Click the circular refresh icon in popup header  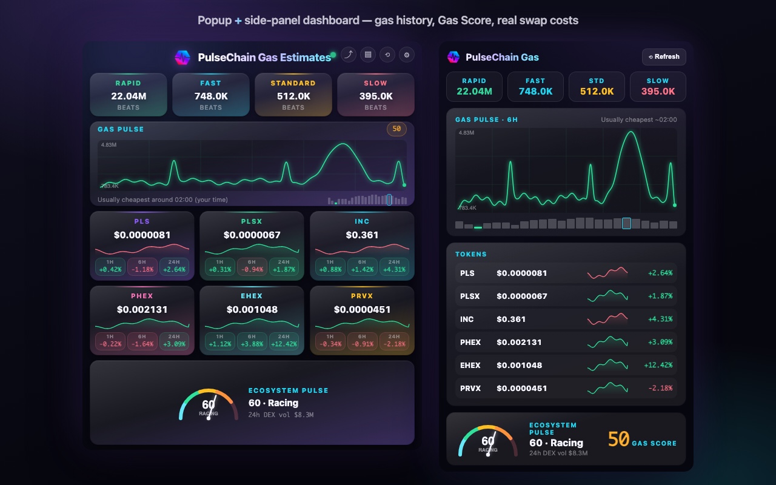click(x=387, y=55)
